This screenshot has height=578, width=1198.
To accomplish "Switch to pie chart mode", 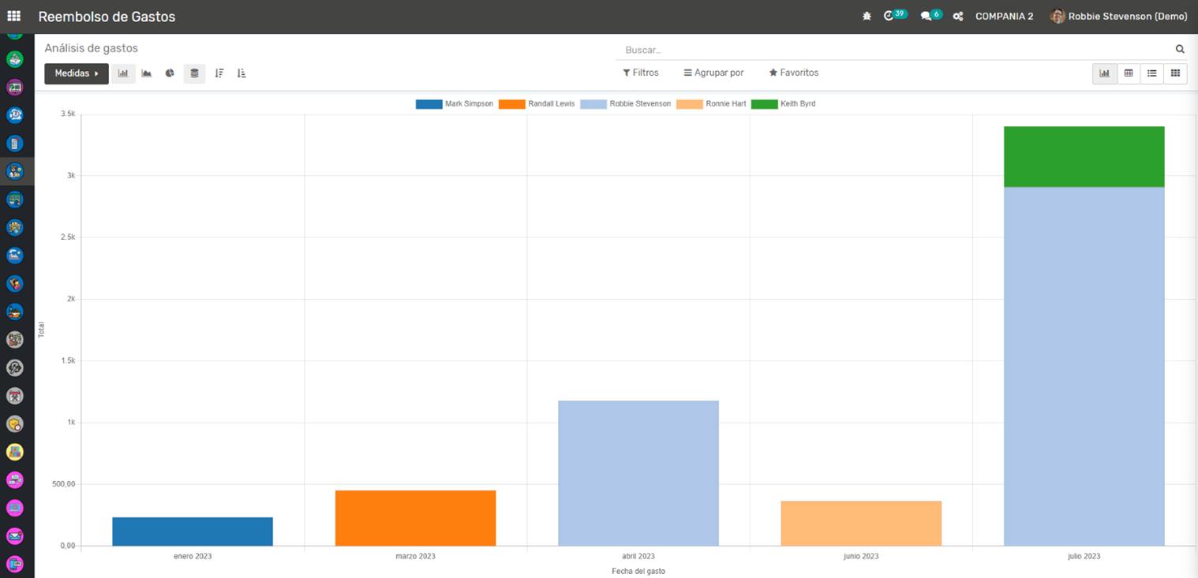I will click(170, 73).
